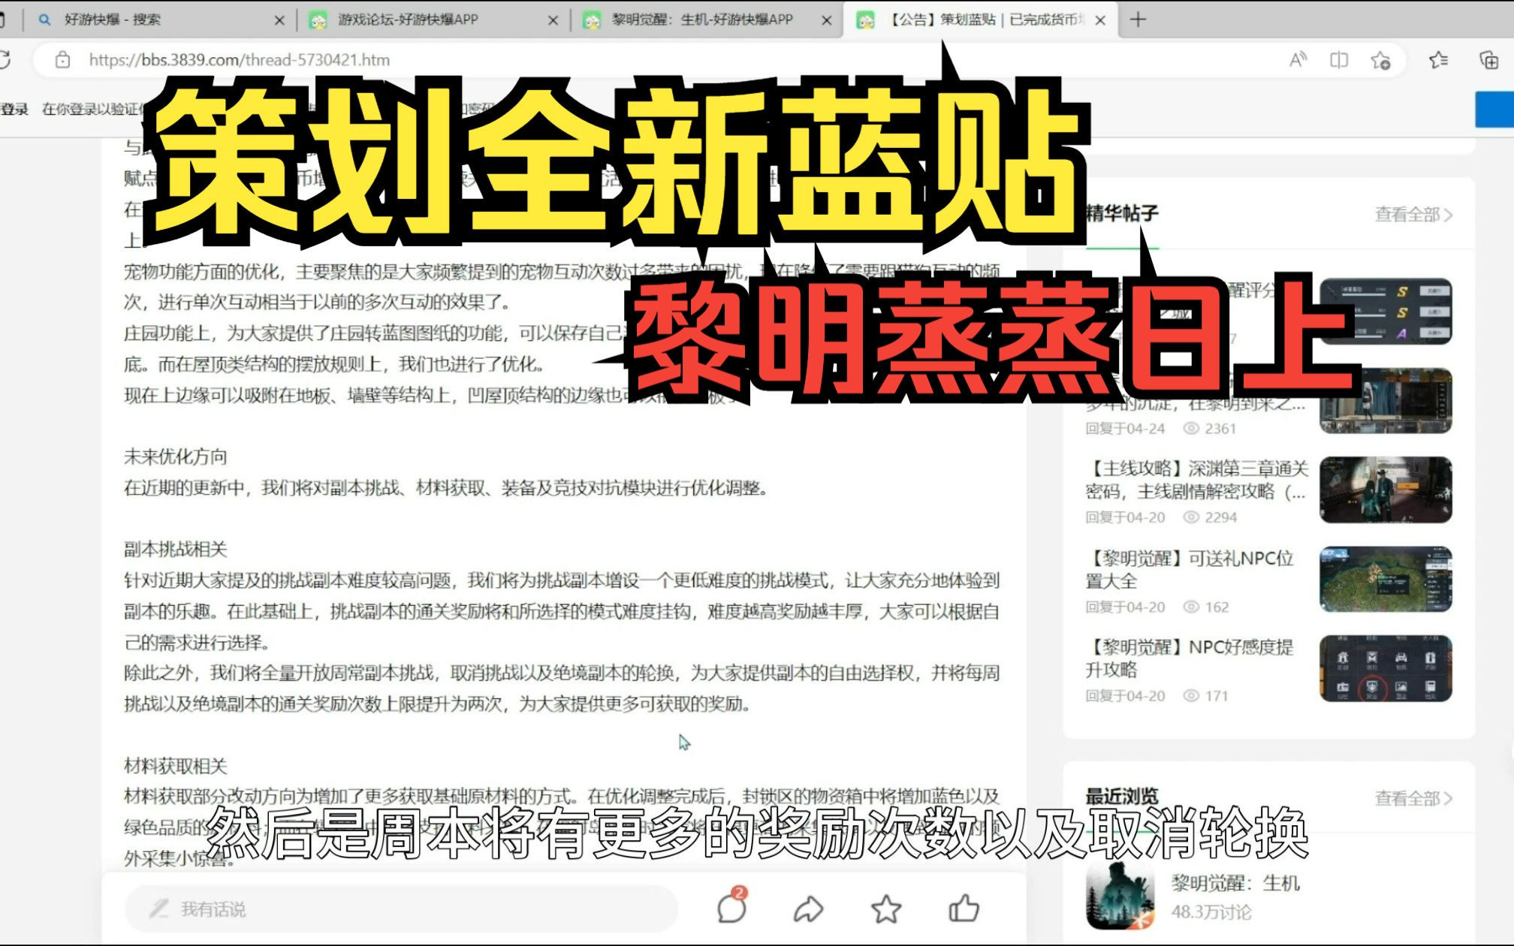The height and width of the screenshot is (946, 1514).
Task: Open the Read aloud feature
Action: pyautogui.click(x=1298, y=60)
